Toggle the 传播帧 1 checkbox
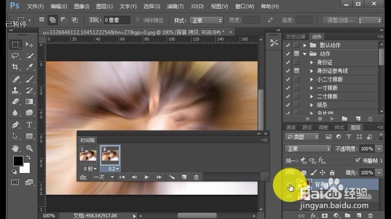This screenshot has height=219, width=391. [358, 160]
